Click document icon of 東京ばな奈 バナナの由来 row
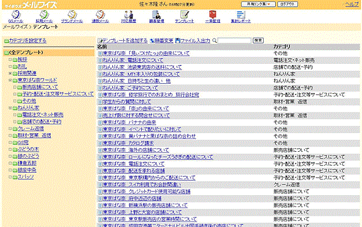 (100, 123)
